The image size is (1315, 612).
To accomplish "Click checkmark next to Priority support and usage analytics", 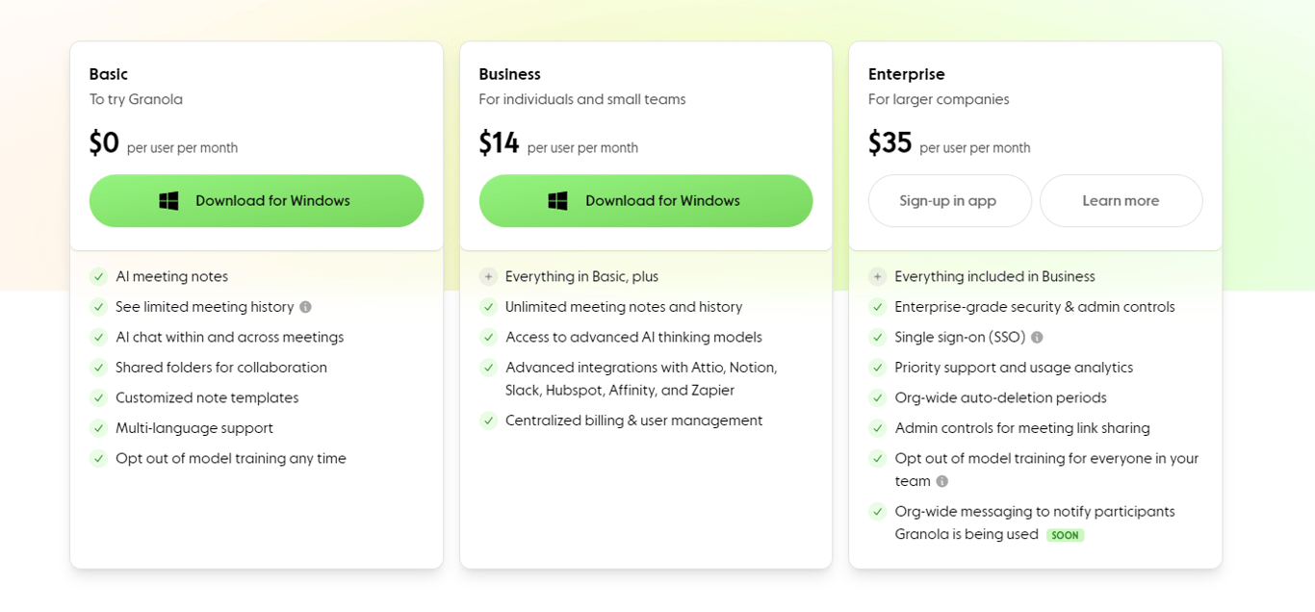I will point(877,368).
